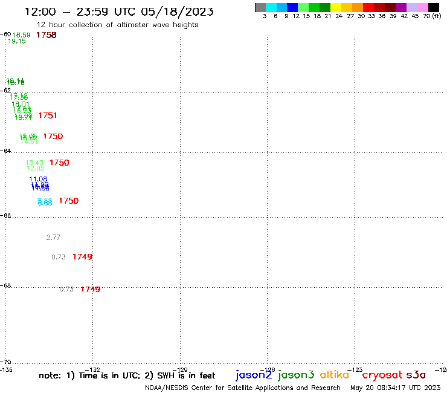
Task: Click the title '12:00 – 23:59 UTC 05/18/2023'
Action: (x=119, y=11)
